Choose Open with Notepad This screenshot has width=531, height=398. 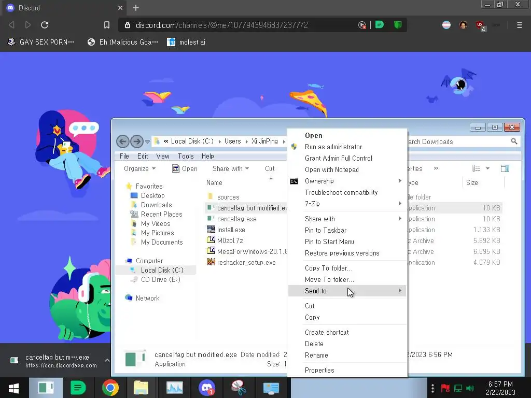coord(347,169)
